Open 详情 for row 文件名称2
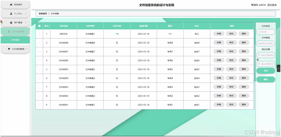 [x=219, y=96]
